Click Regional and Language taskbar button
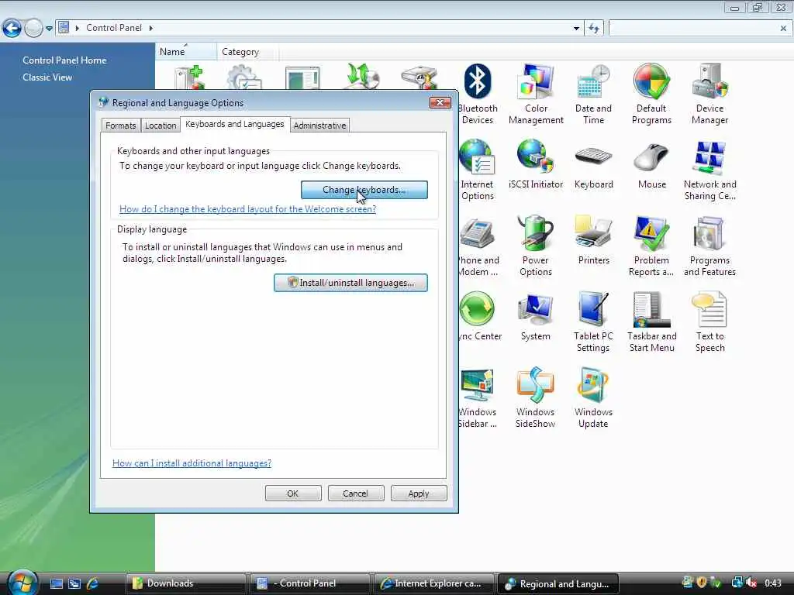 tap(558, 583)
